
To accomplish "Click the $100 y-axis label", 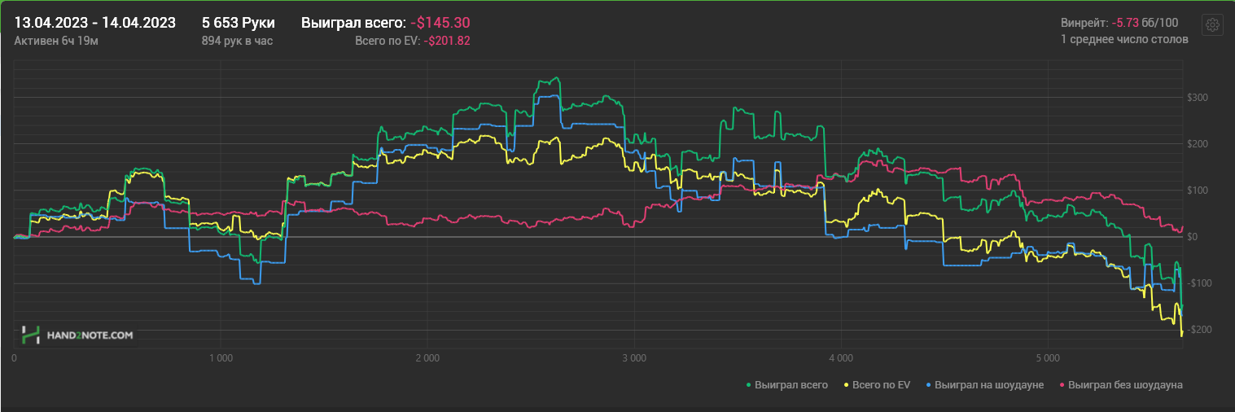I will coord(1197,191).
